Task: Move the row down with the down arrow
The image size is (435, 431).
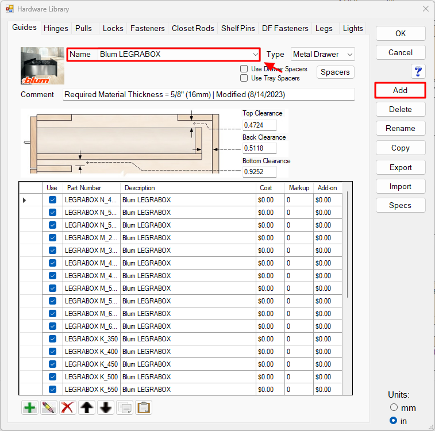Action: [106, 407]
